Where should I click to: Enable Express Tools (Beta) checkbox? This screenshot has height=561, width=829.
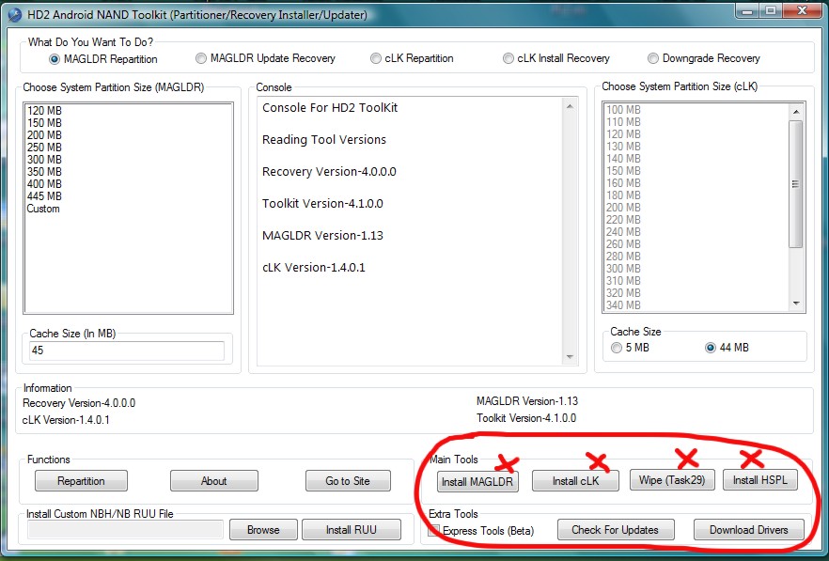435,531
